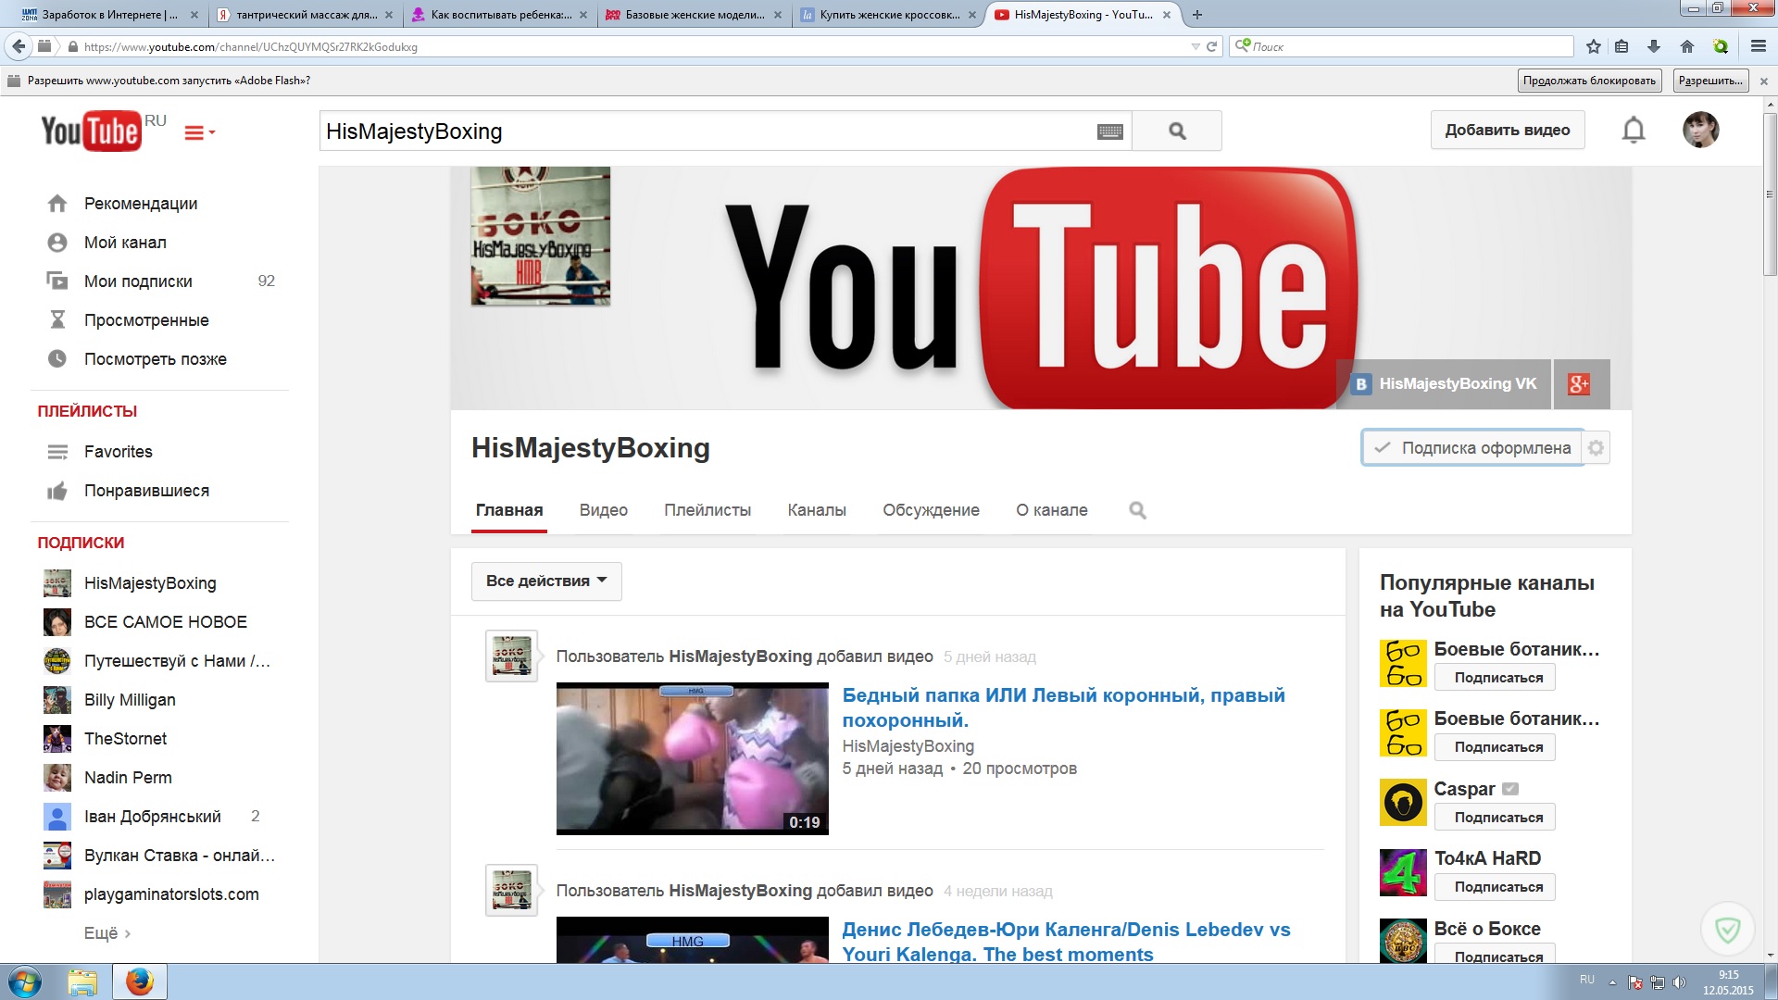Open the О канале tab
The image size is (1778, 1000).
pyautogui.click(x=1051, y=510)
